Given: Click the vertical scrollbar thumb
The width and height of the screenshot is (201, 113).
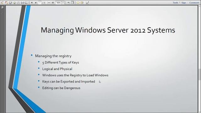Looking at the screenshot, I should [199, 74].
